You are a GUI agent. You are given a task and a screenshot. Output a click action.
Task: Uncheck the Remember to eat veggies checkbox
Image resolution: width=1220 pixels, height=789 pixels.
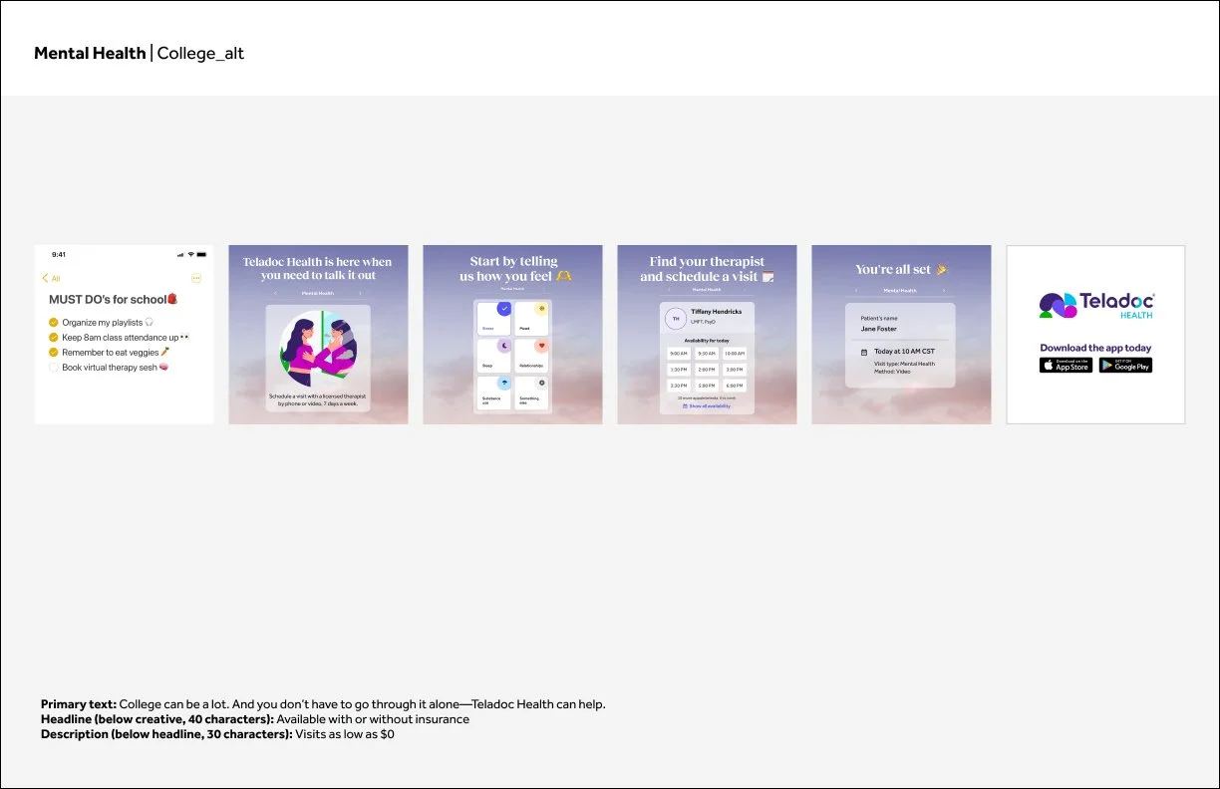click(54, 353)
